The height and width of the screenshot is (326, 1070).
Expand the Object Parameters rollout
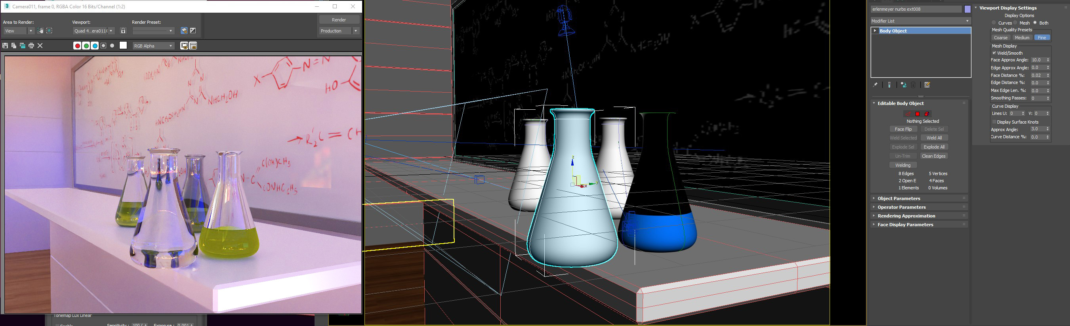click(898, 198)
